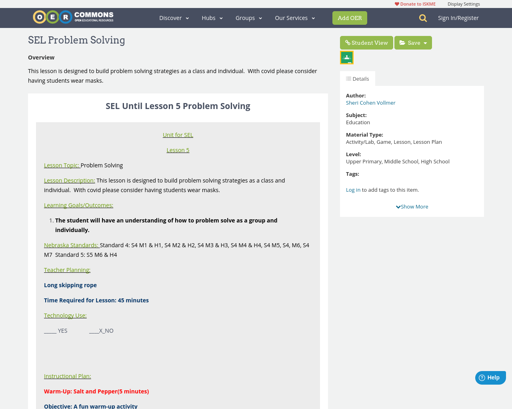
Task: Open author profile Sheri Cohen Vollmer
Action: pyautogui.click(x=370, y=102)
